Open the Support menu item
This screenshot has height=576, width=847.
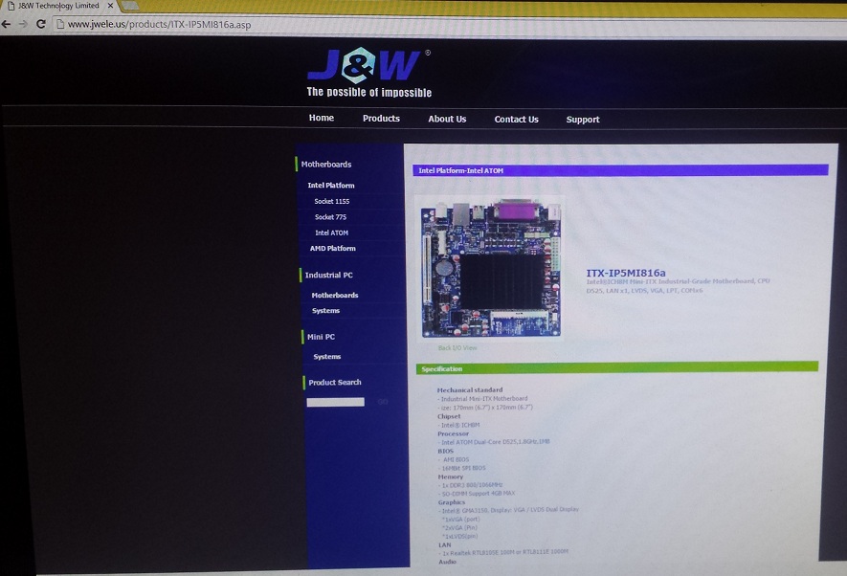pyautogui.click(x=583, y=120)
